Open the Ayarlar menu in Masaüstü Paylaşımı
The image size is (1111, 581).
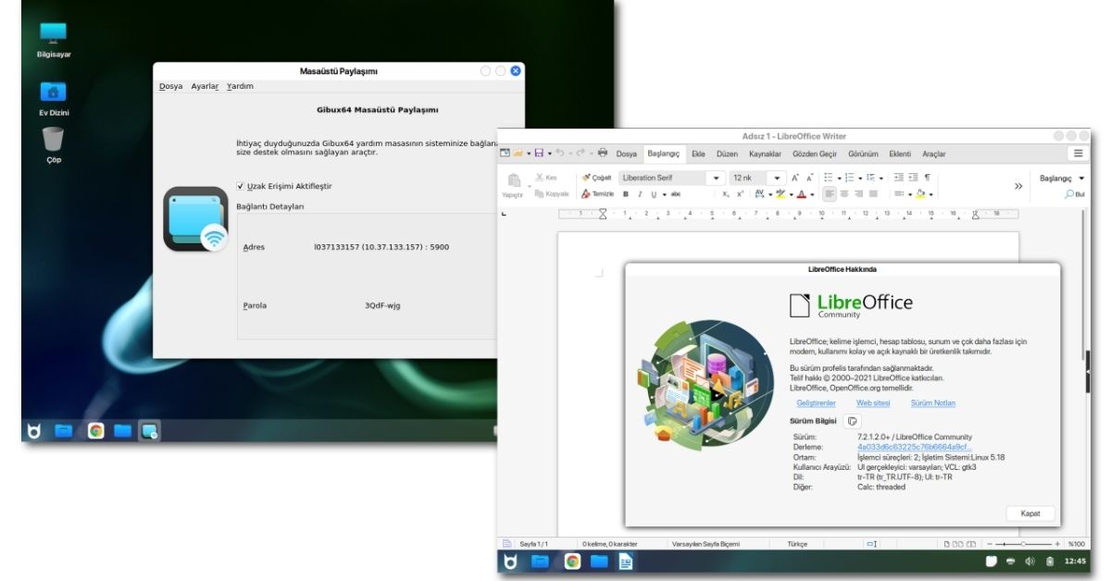click(205, 86)
